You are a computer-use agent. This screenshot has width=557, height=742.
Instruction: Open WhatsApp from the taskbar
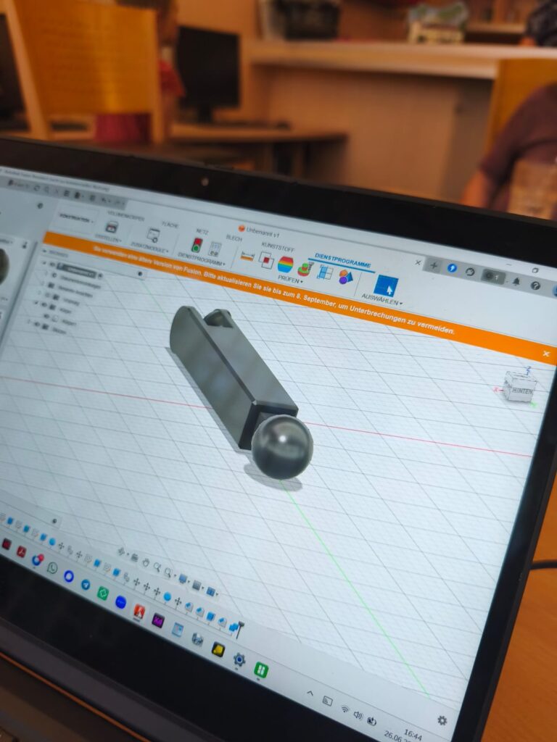click(x=52, y=567)
